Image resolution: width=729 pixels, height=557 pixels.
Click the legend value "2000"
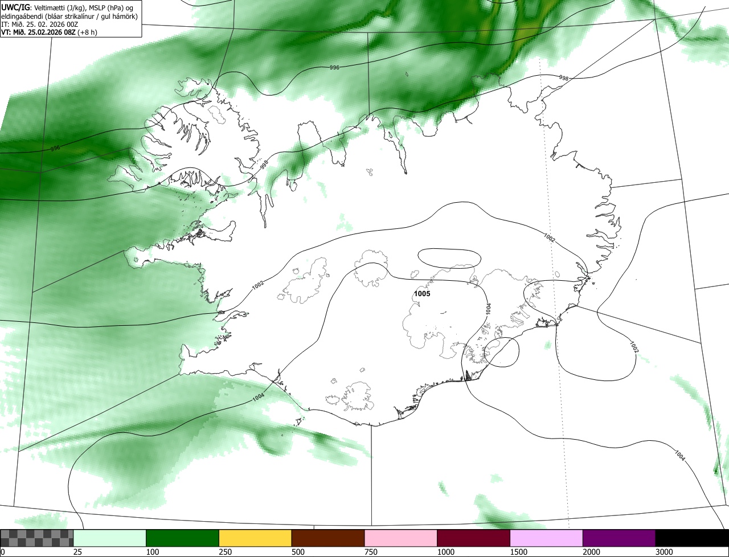click(591, 552)
